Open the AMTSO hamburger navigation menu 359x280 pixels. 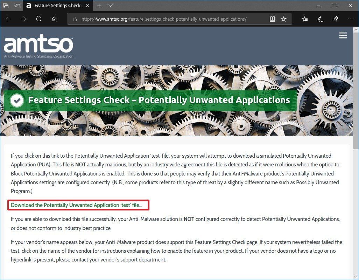[343, 35]
